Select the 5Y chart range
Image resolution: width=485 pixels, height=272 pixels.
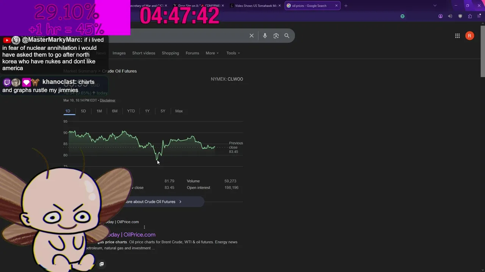(163, 111)
